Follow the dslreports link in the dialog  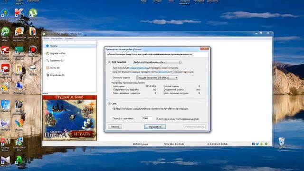[163, 72]
